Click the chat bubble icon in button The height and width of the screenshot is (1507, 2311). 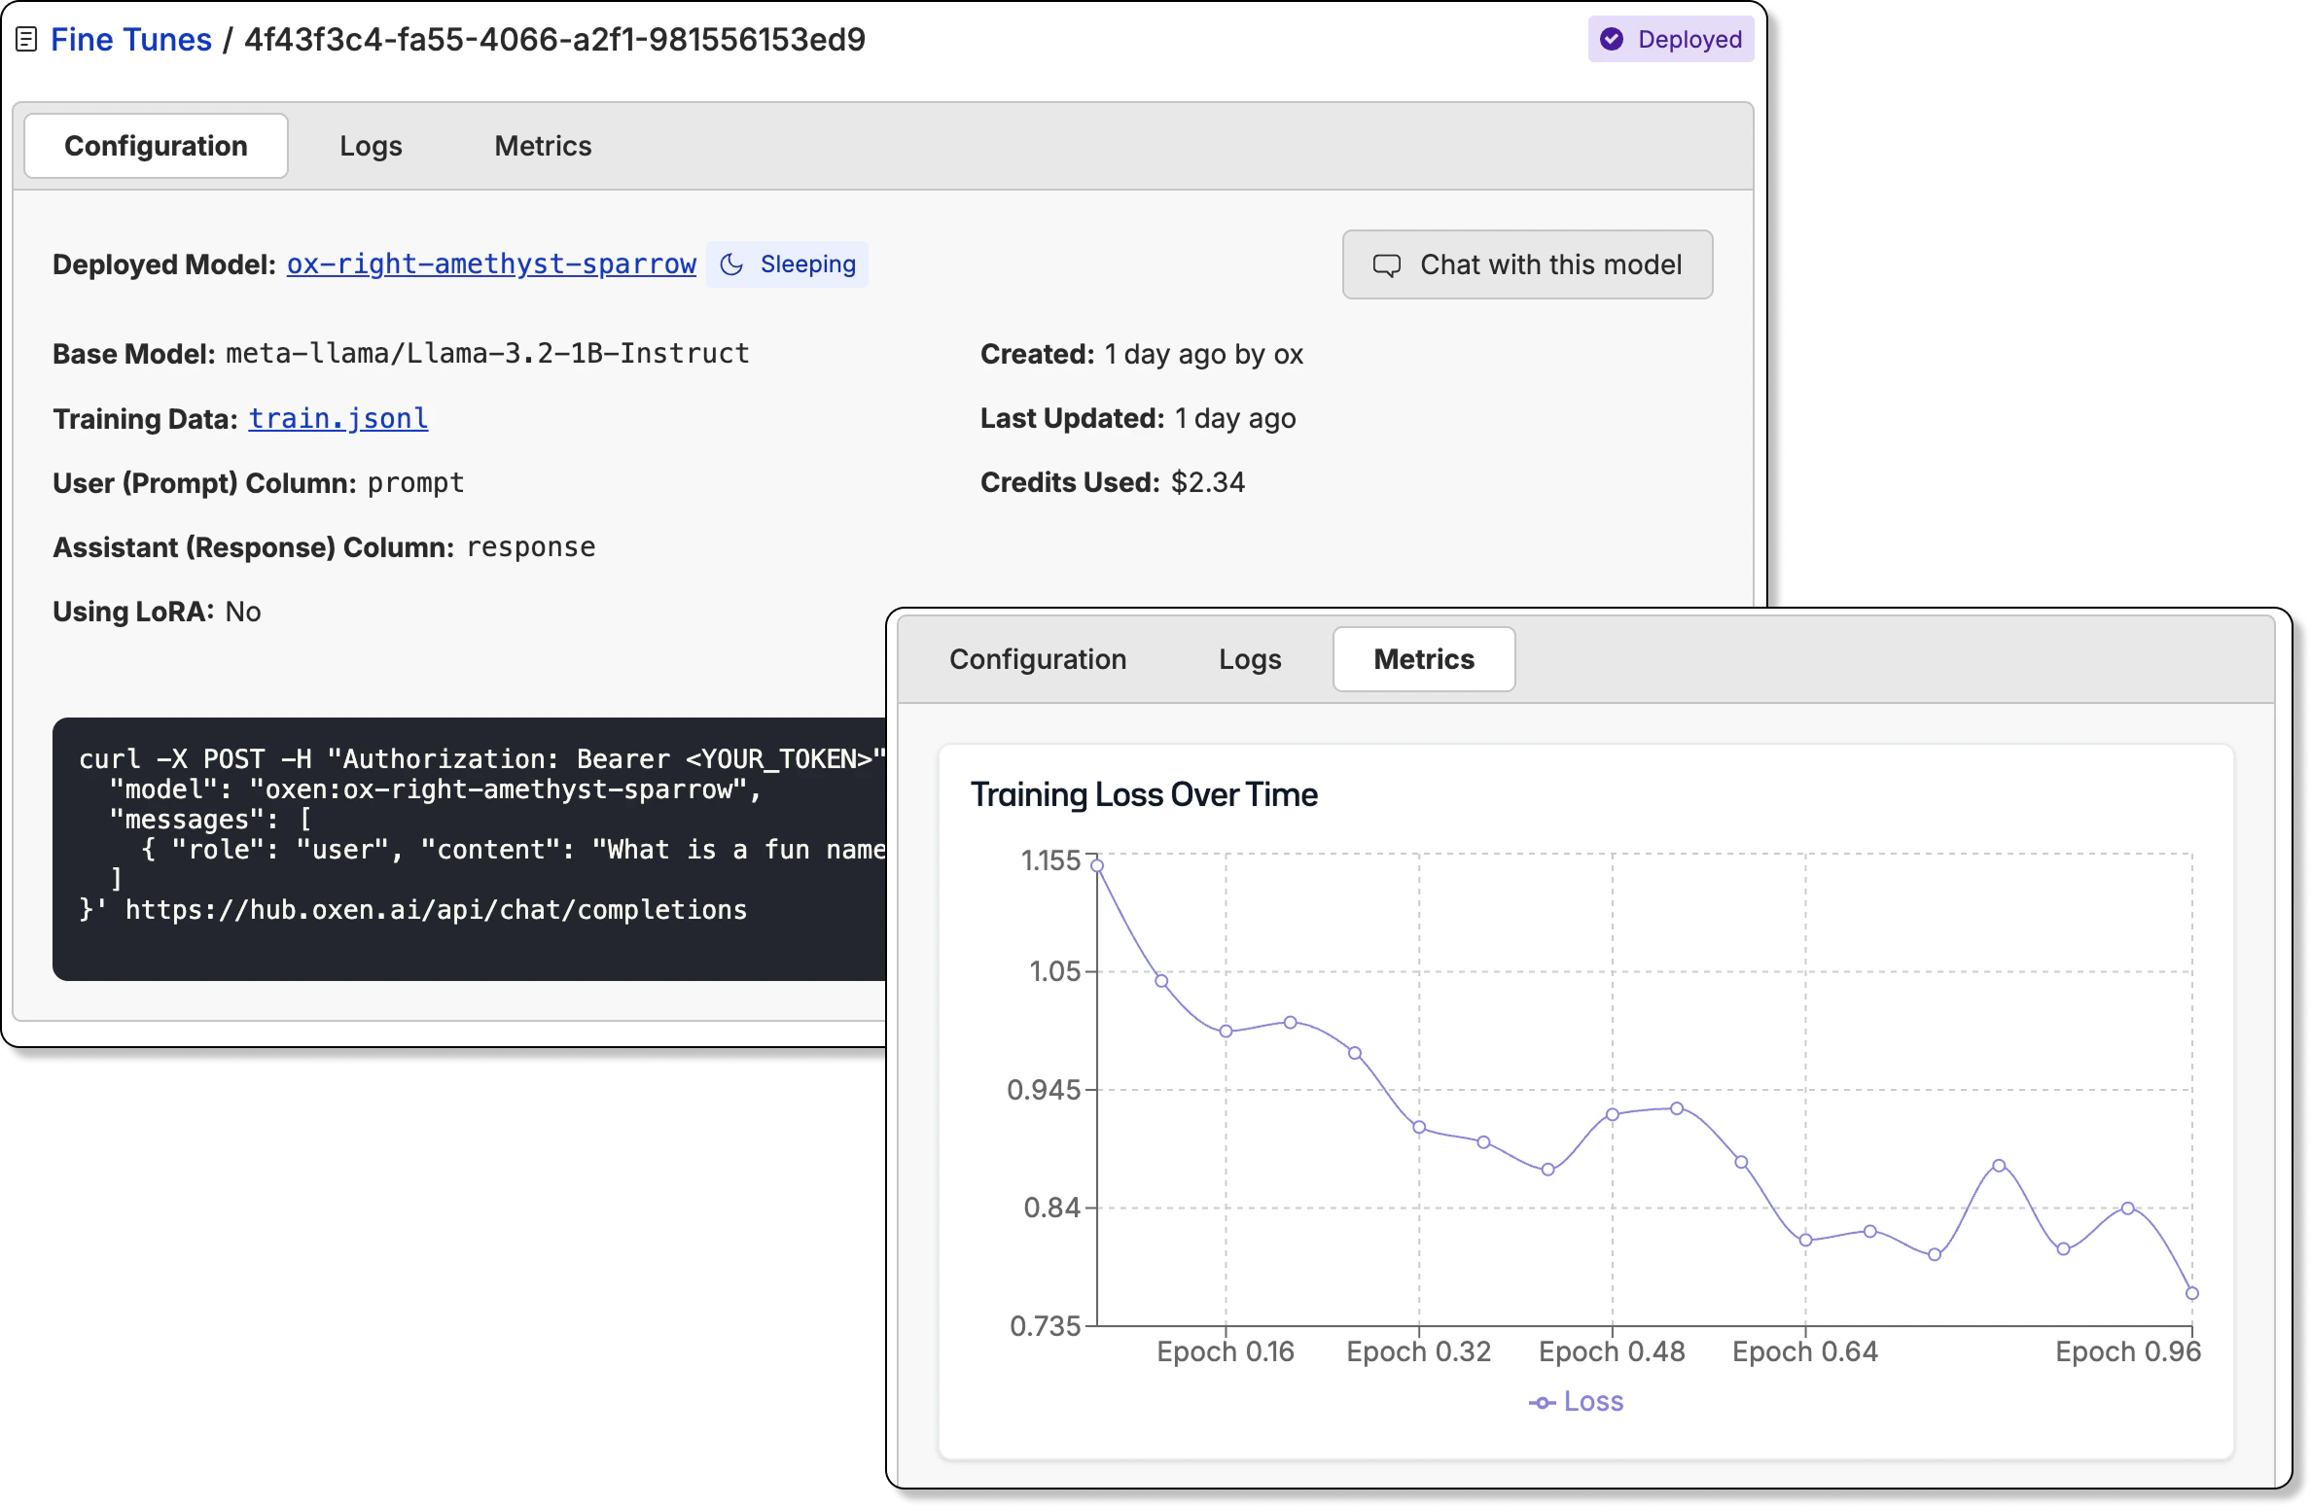(1386, 265)
